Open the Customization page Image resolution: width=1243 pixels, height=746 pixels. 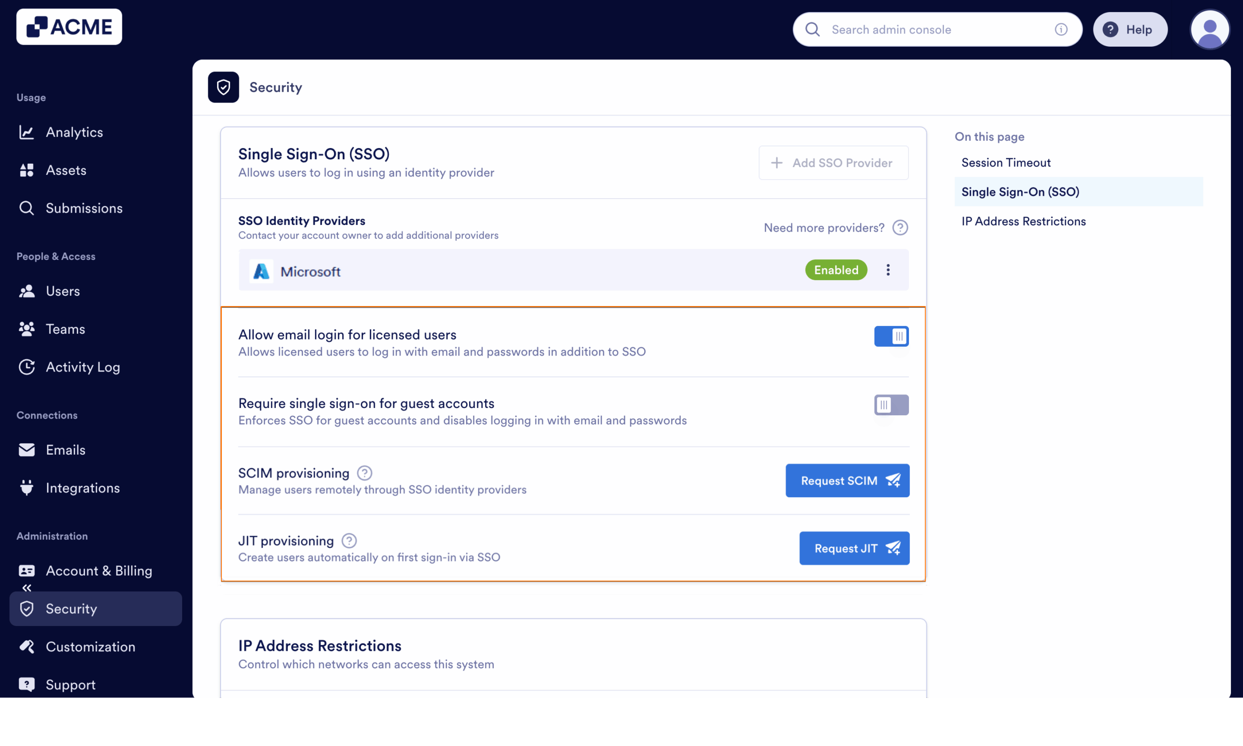90,646
